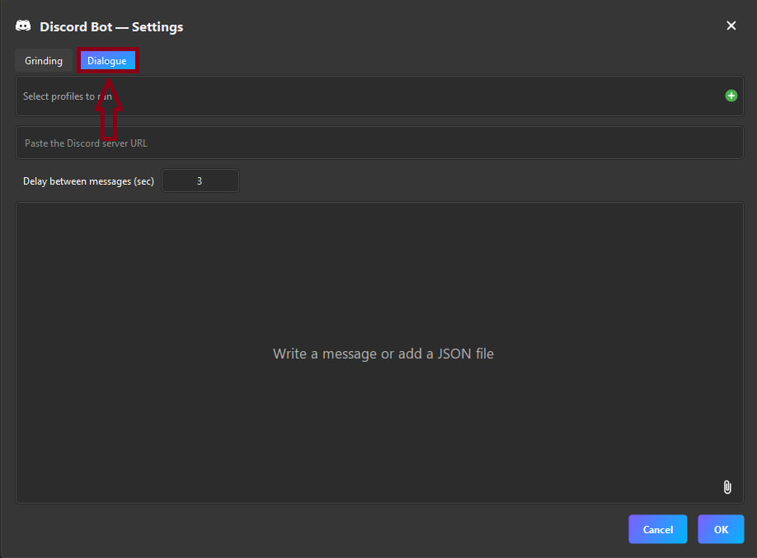757x558 pixels.
Task: Cancel the settings changes
Action: 657,529
